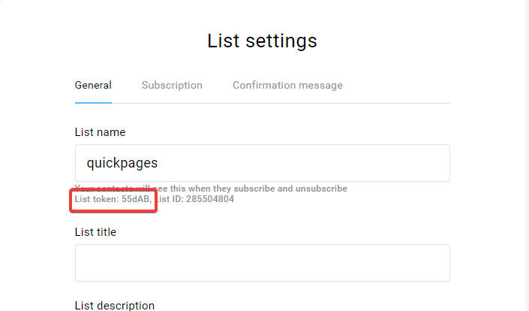529x311 pixels.
Task: Click the grey divider line right of tabs
Action: (396, 104)
